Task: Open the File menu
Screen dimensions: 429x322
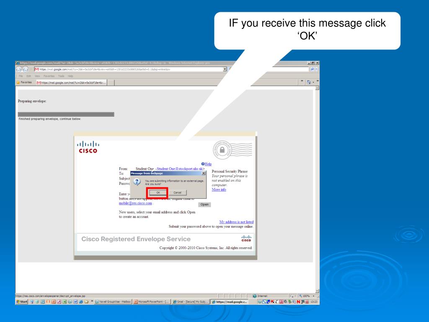Action: pyautogui.click(x=21, y=76)
